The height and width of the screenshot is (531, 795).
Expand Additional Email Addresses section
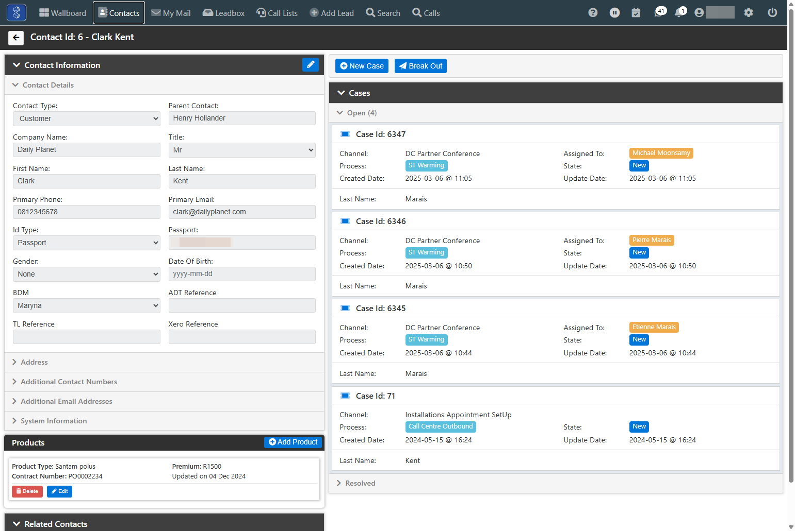[164, 401]
